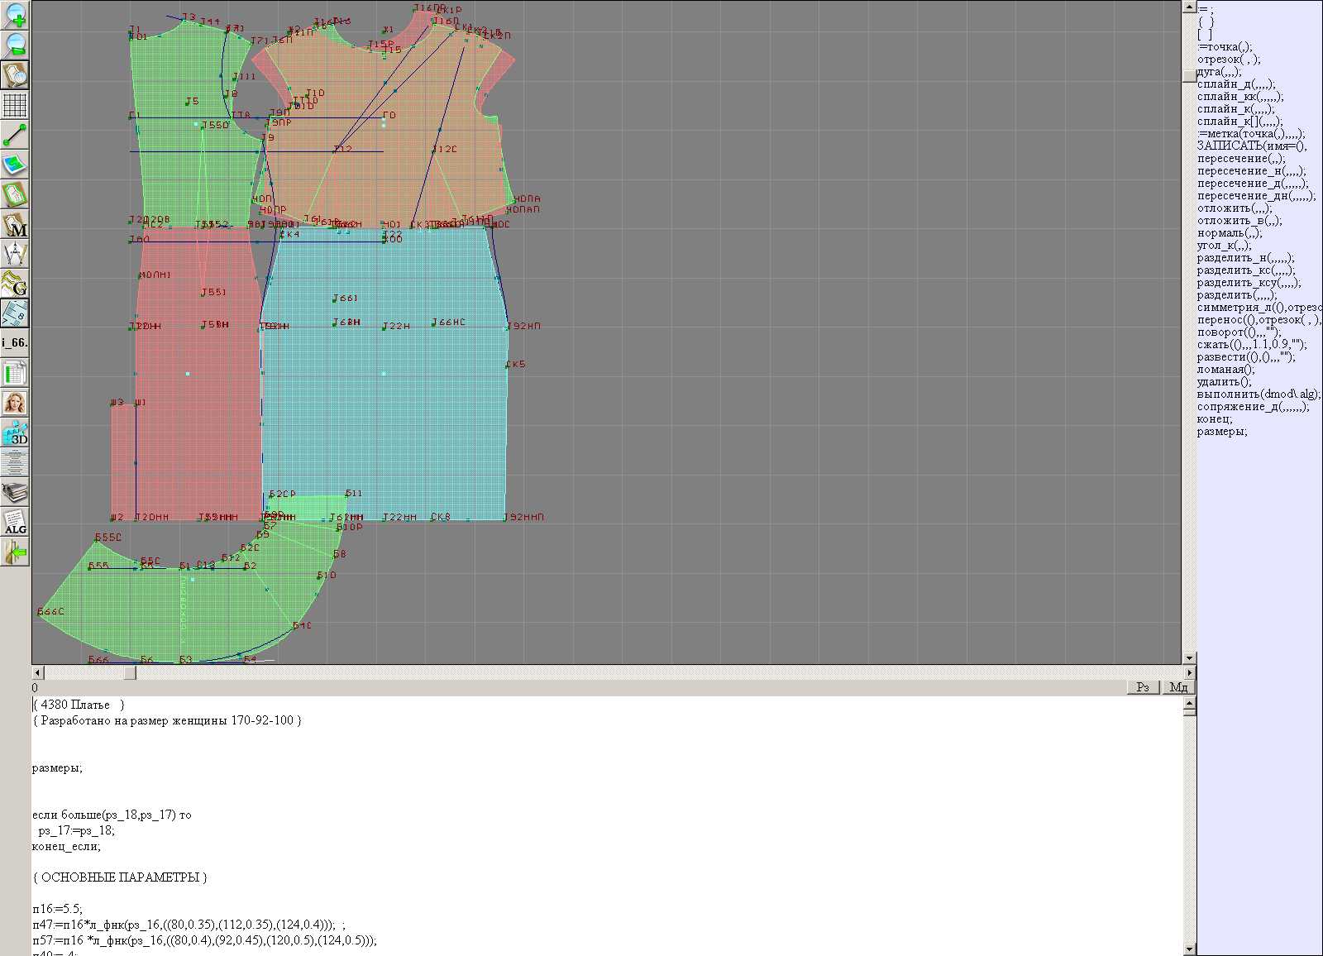Click the code editor scroll down arrow

(x=1189, y=949)
